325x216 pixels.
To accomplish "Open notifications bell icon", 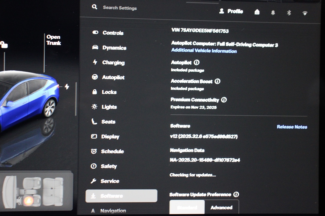I will pyautogui.click(x=273, y=12).
